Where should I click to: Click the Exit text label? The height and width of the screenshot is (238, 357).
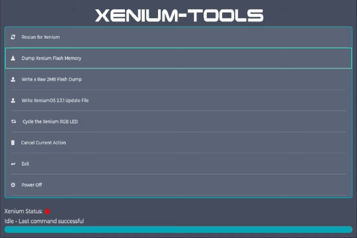pos(25,164)
